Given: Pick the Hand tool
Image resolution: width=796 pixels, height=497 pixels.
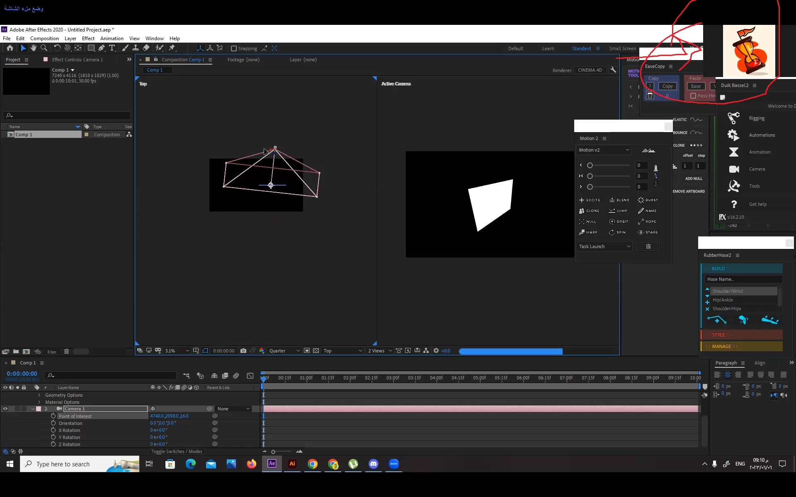Looking at the screenshot, I should click(34, 48).
